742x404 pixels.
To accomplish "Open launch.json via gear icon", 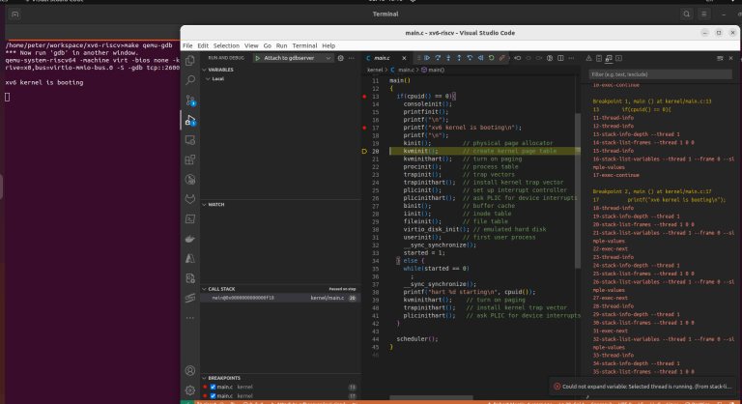I will (x=340, y=58).
